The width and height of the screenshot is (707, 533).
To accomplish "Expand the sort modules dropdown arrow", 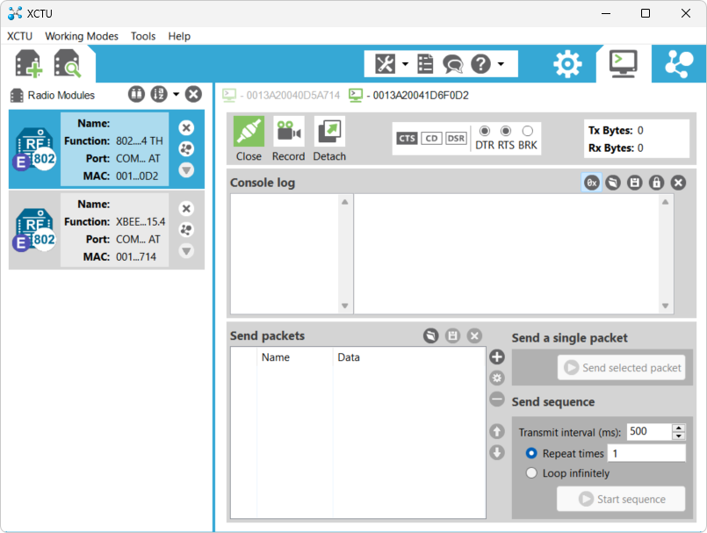I will point(176,94).
